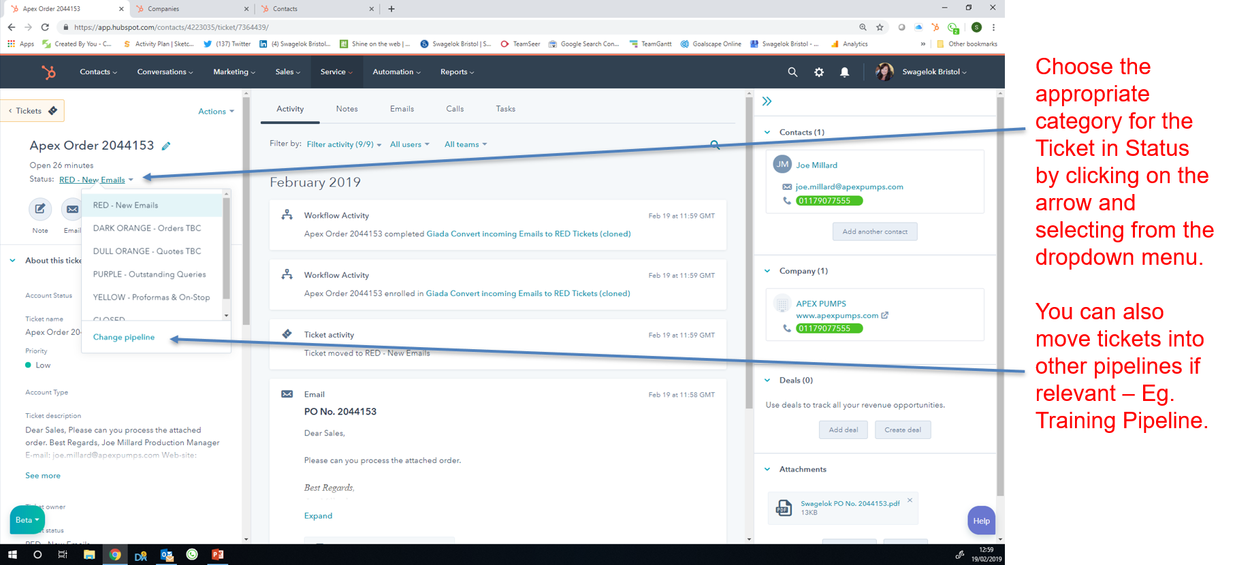Open Task View on the taskbar
This screenshot has width=1235, height=565.
(x=63, y=555)
